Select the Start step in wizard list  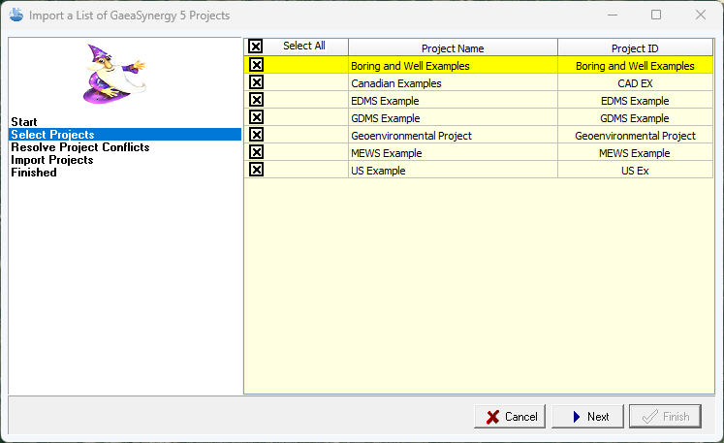pyautogui.click(x=24, y=122)
